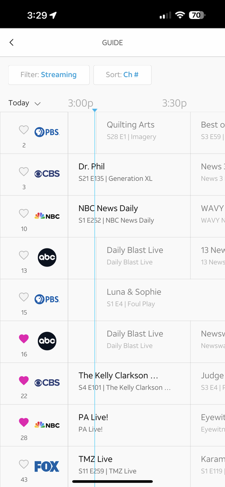
Task: Tap the TMZ Live program listing
Action: tap(129, 467)
